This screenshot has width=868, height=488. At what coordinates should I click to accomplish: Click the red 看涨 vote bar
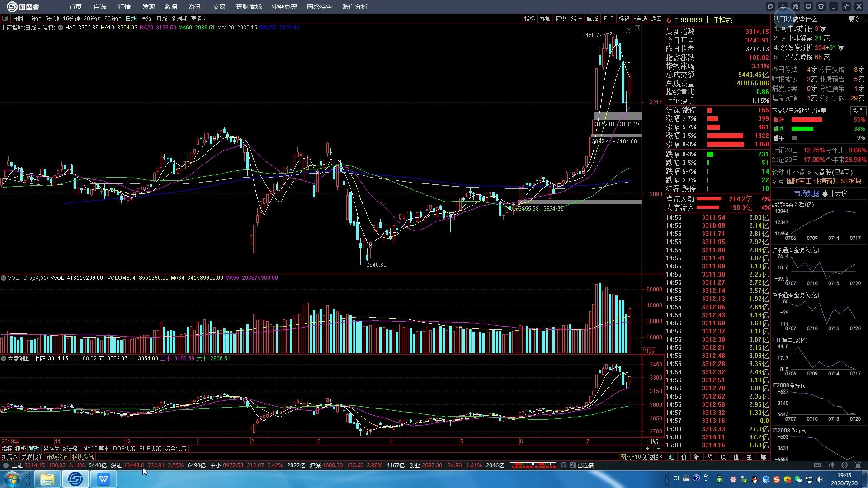pos(807,120)
